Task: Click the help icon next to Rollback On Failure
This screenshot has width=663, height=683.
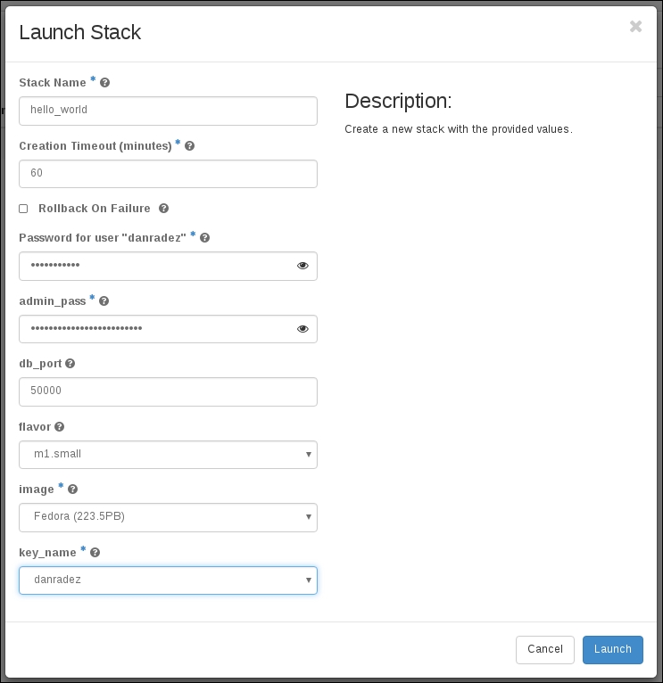Action: click(163, 209)
